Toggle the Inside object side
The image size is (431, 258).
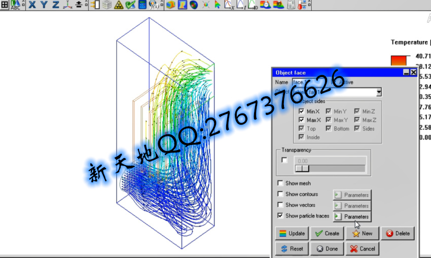[x=301, y=137]
